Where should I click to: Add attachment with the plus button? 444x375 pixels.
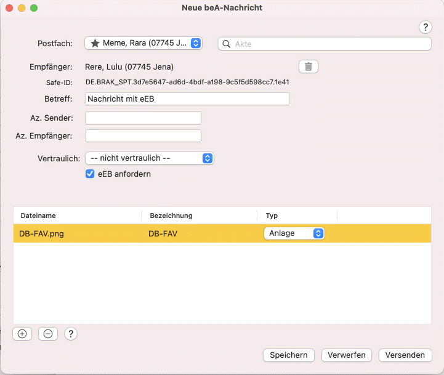pos(22,334)
